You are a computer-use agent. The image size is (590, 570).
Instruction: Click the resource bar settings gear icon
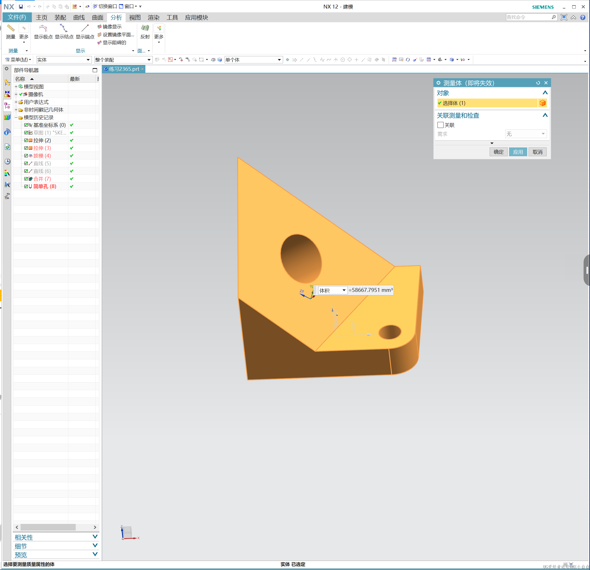[x=7, y=69]
